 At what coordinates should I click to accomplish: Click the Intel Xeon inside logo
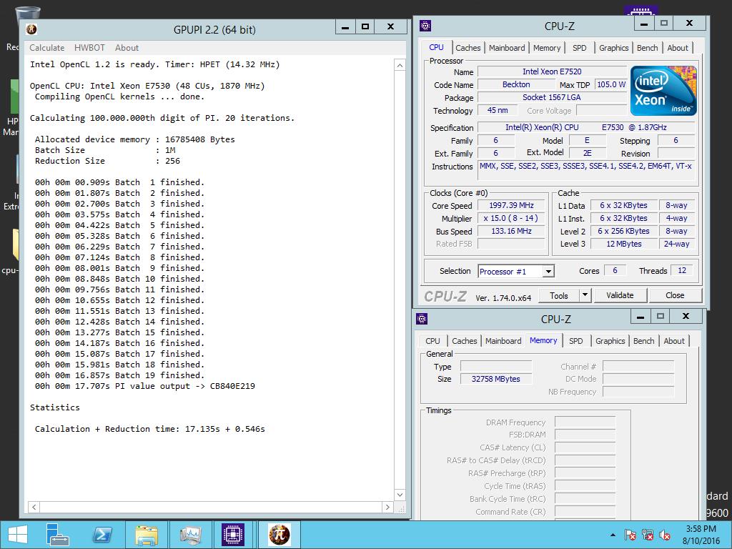coord(663,91)
